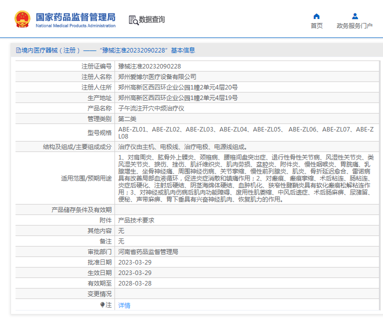Select the header 境内医疗器械（注册）基本信息
The image size is (383, 320).
click(105, 50)
